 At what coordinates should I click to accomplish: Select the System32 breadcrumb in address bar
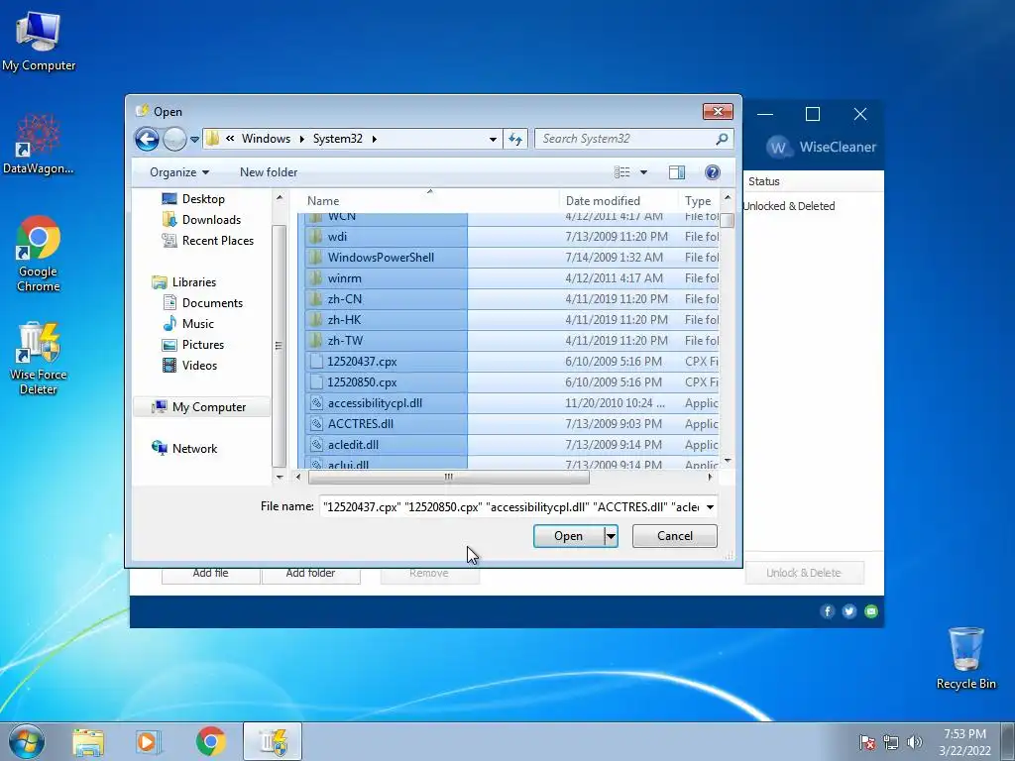pyautogui.click(x=338, y=139)
